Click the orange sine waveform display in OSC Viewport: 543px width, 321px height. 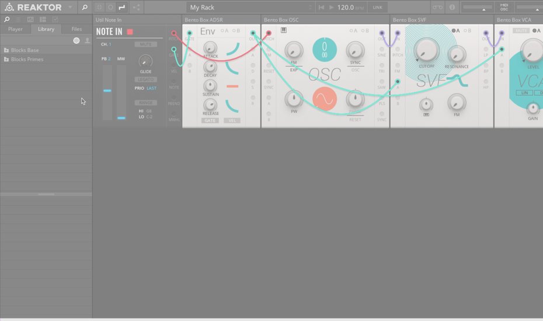[324, 99]
